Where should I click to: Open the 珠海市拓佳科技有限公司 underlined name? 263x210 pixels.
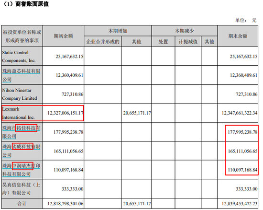pos(21,132)
